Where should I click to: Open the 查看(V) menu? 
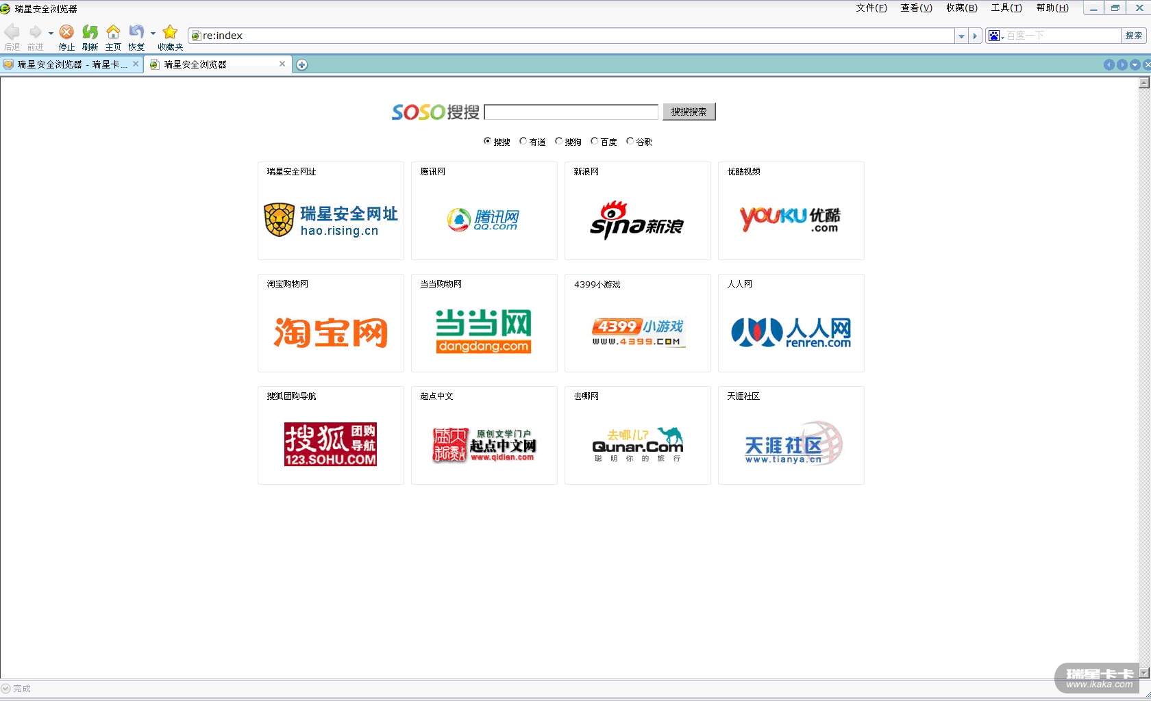click(917, 8)
